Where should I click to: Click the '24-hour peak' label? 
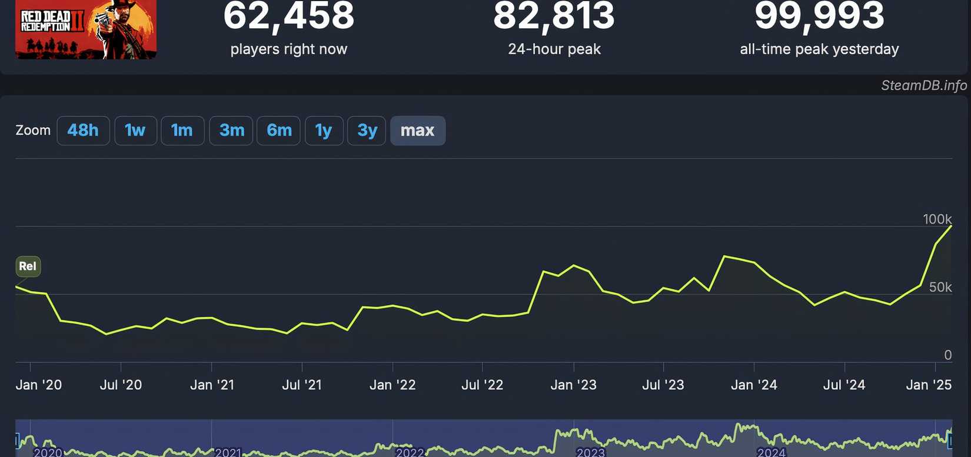pos(554,49)
